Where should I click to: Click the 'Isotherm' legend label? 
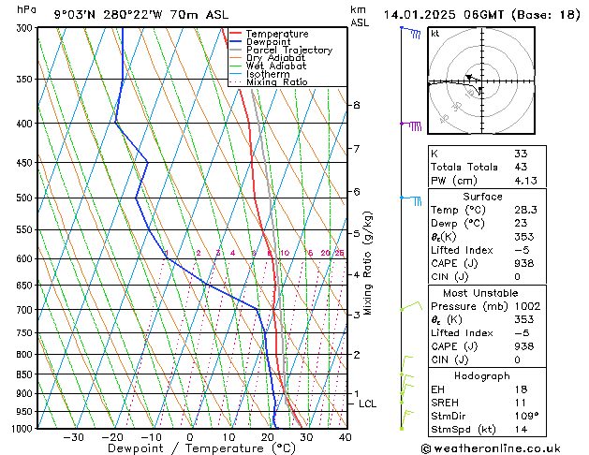[x=268, y=74]
